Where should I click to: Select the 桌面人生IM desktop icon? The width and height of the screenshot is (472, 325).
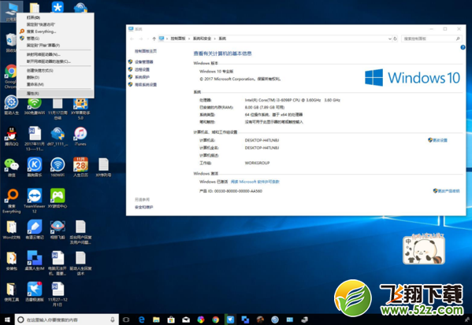click(35, 260)
